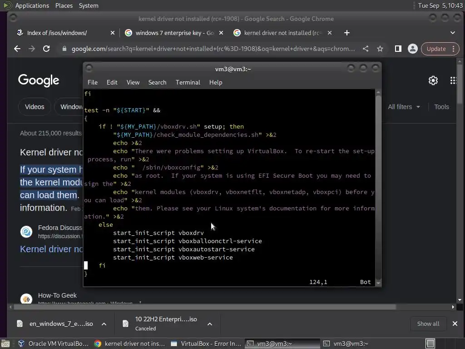
Task: Open the Chrome profile avatar
Action: (x=412, y=49)
